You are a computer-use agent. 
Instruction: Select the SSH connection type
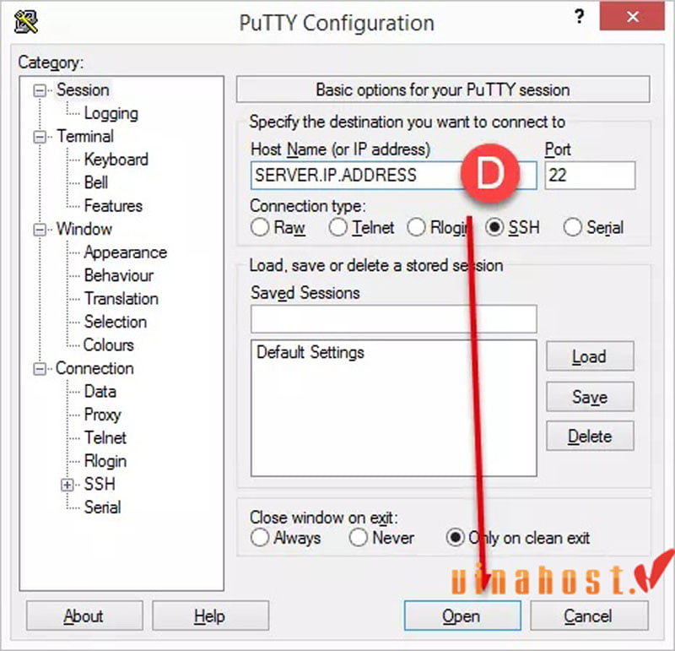click(x=494, y=227)
